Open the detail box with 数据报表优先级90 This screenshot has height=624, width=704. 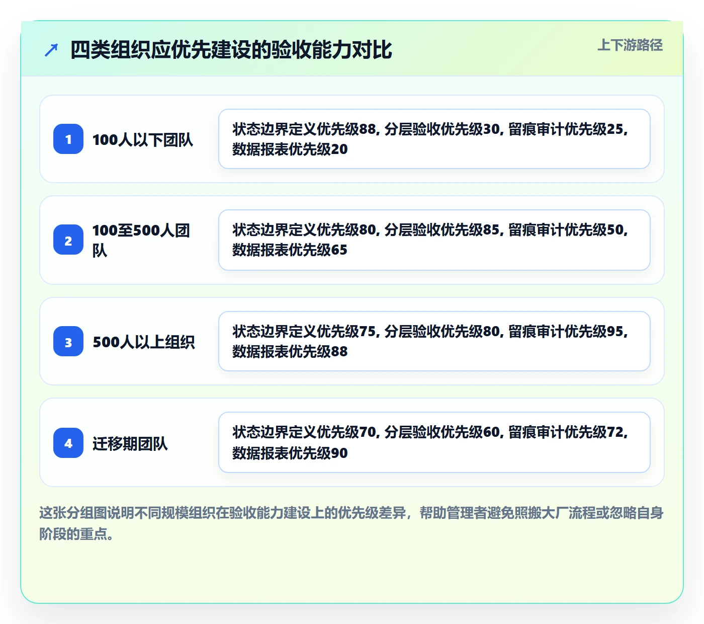pos(434,442)
